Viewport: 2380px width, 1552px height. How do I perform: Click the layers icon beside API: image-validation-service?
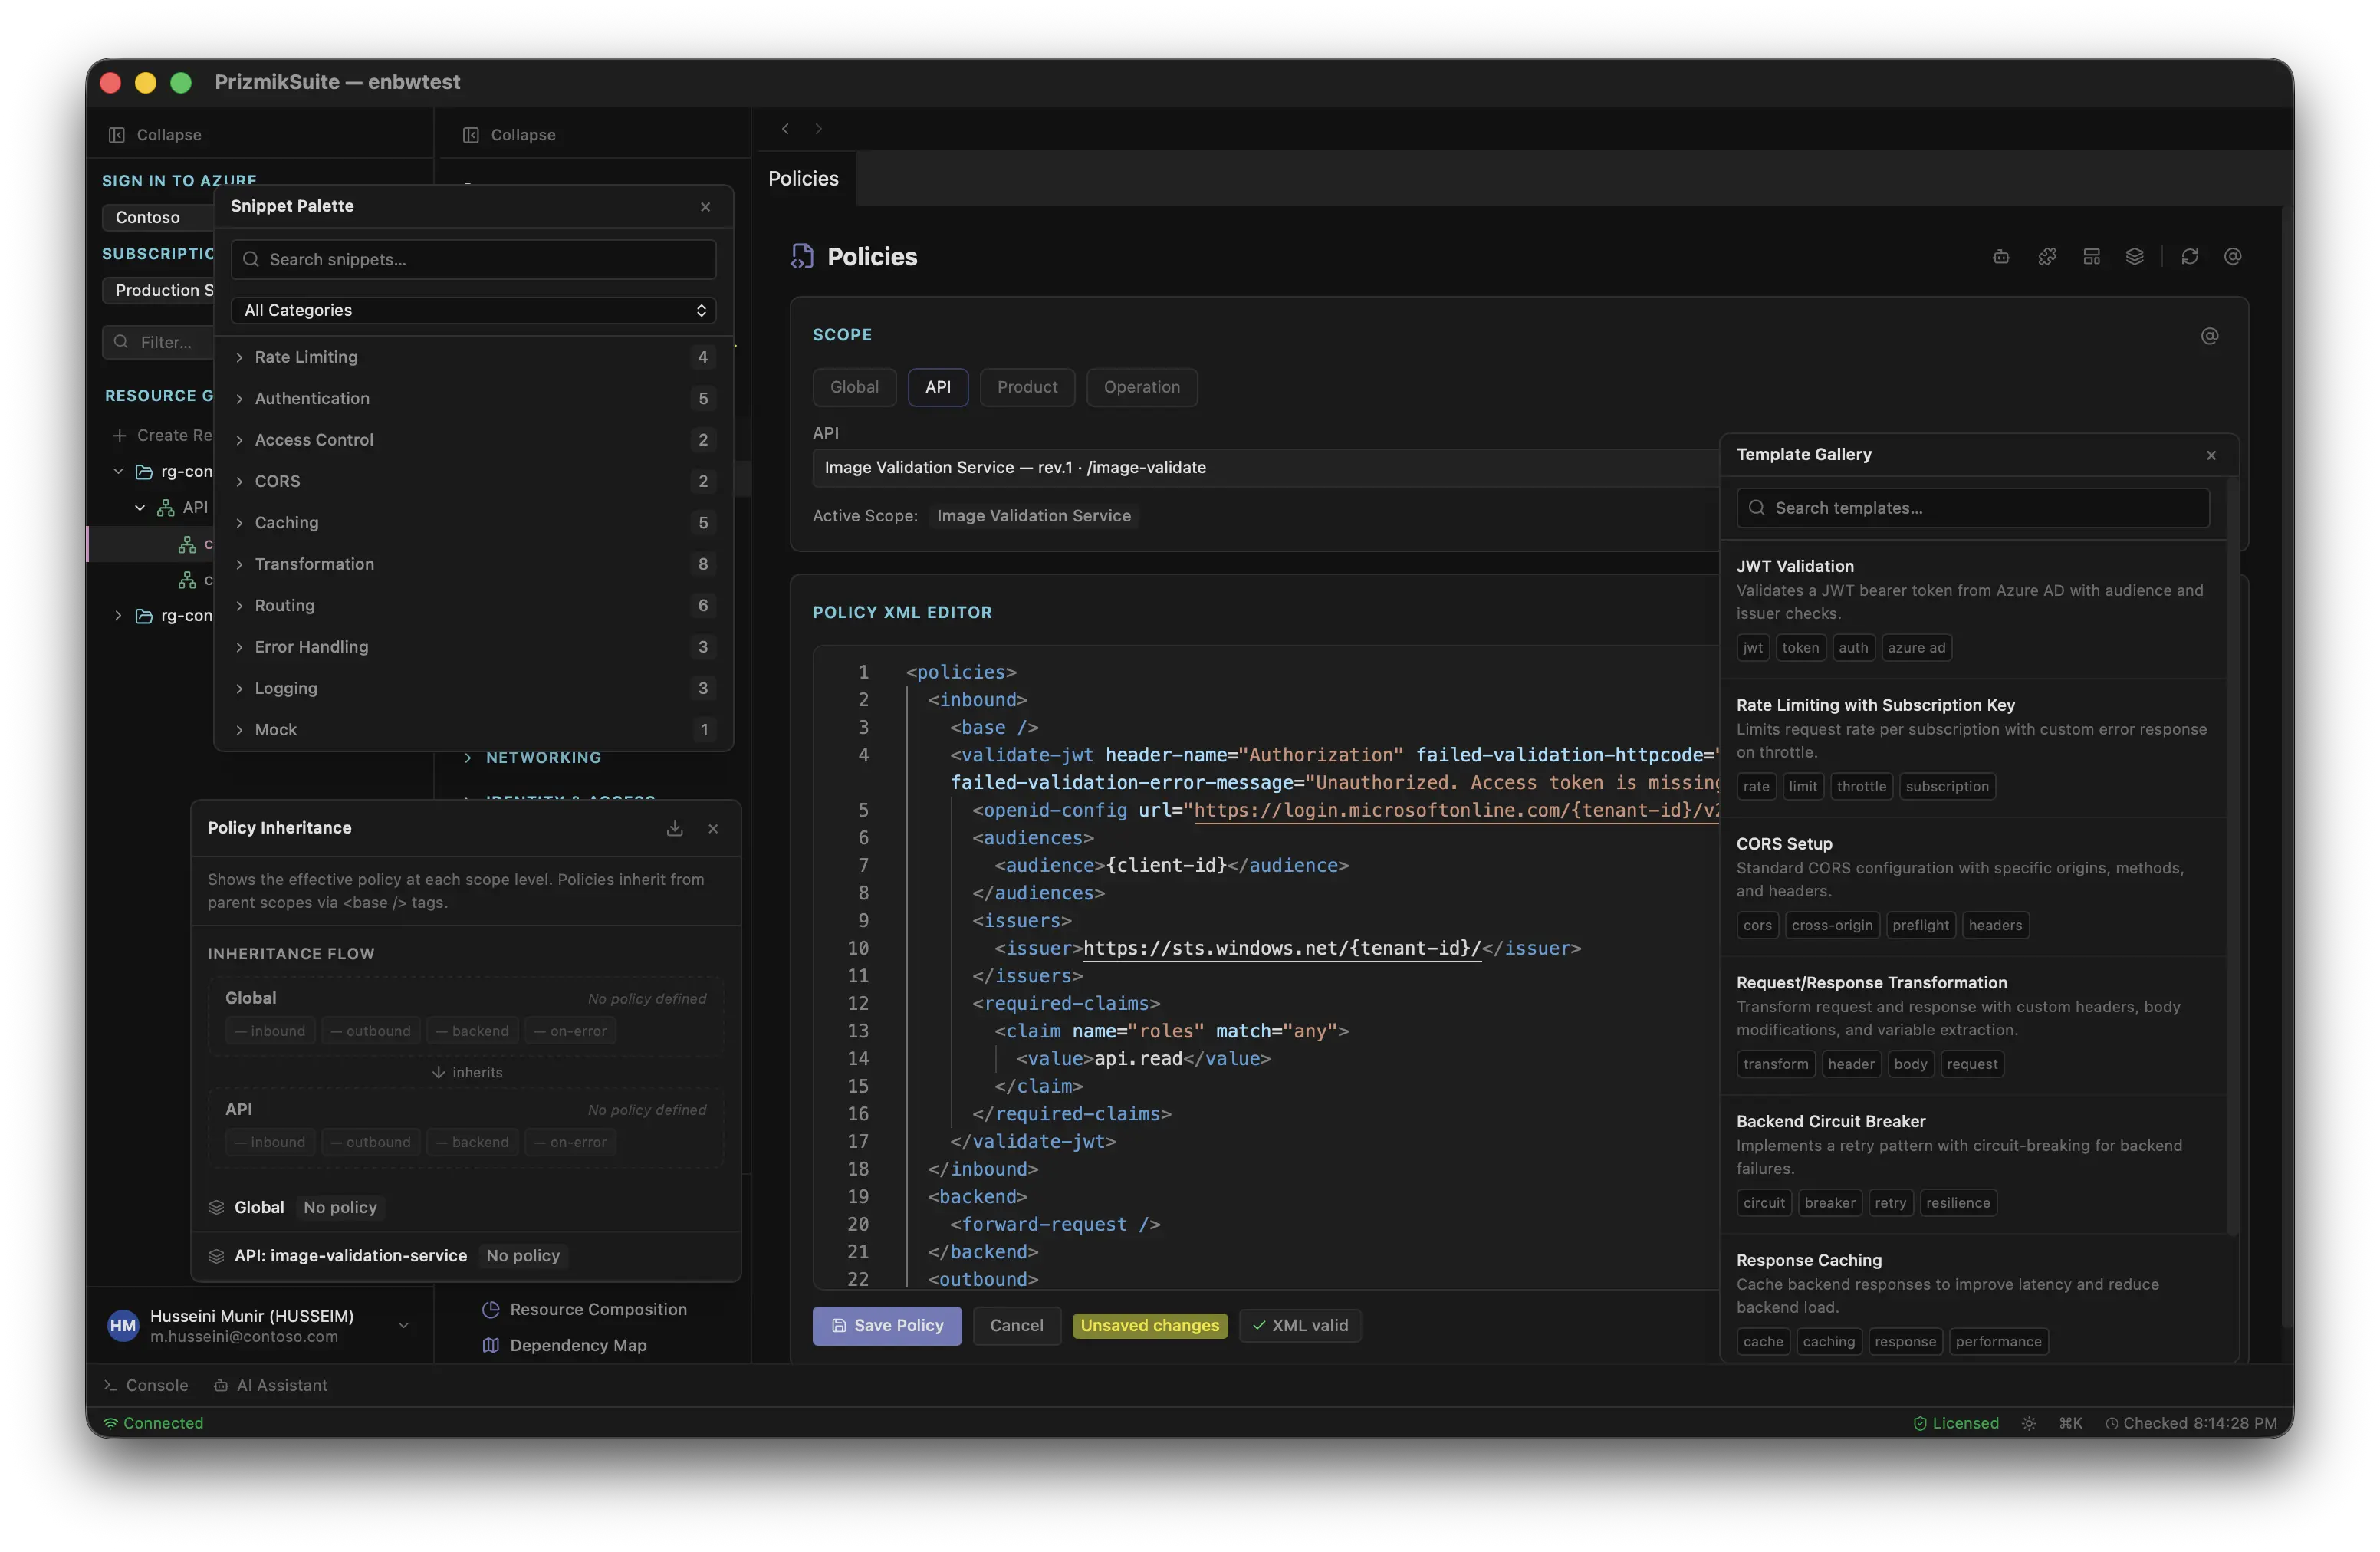(216, 1256)
